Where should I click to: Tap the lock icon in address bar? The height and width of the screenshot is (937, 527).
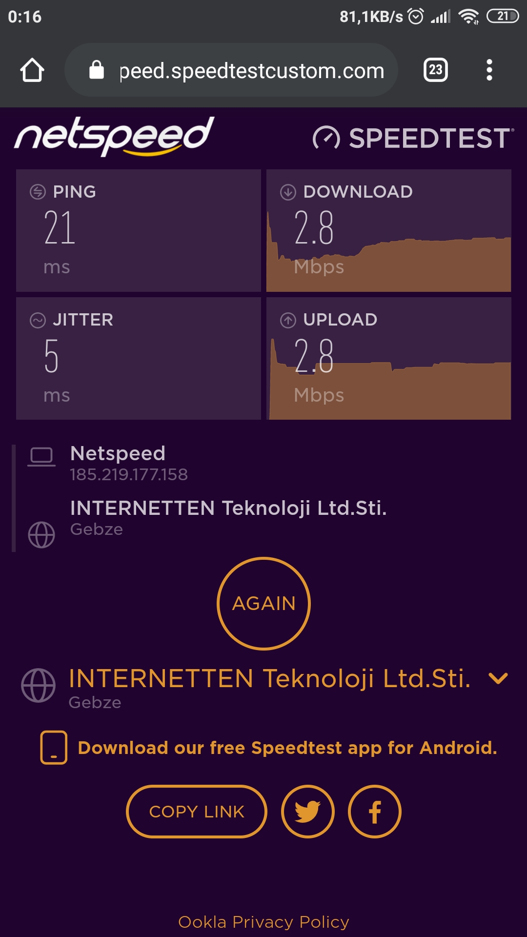[97, 70]
